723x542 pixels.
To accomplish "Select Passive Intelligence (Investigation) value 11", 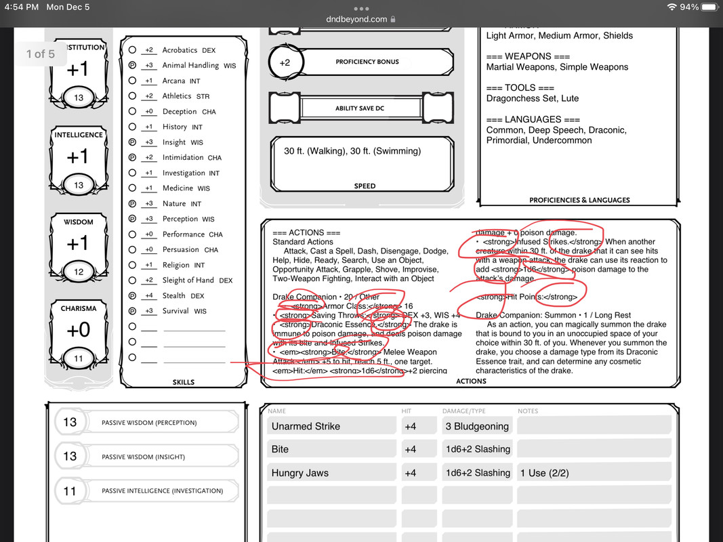I will click(x=70, y=491).
